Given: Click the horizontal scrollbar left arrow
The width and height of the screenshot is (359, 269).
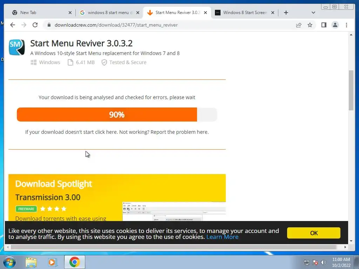Looking at the screenshot, I should 8,247.
